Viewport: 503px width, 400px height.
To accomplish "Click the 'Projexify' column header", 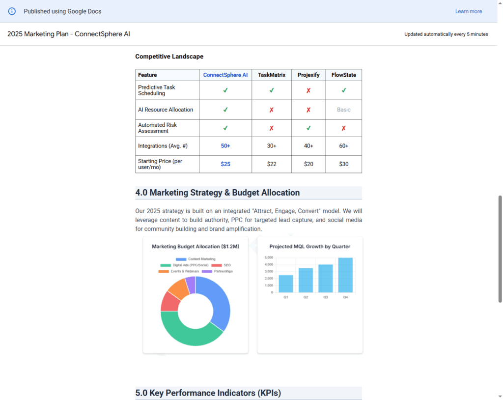I will click(x=308, y=75).
